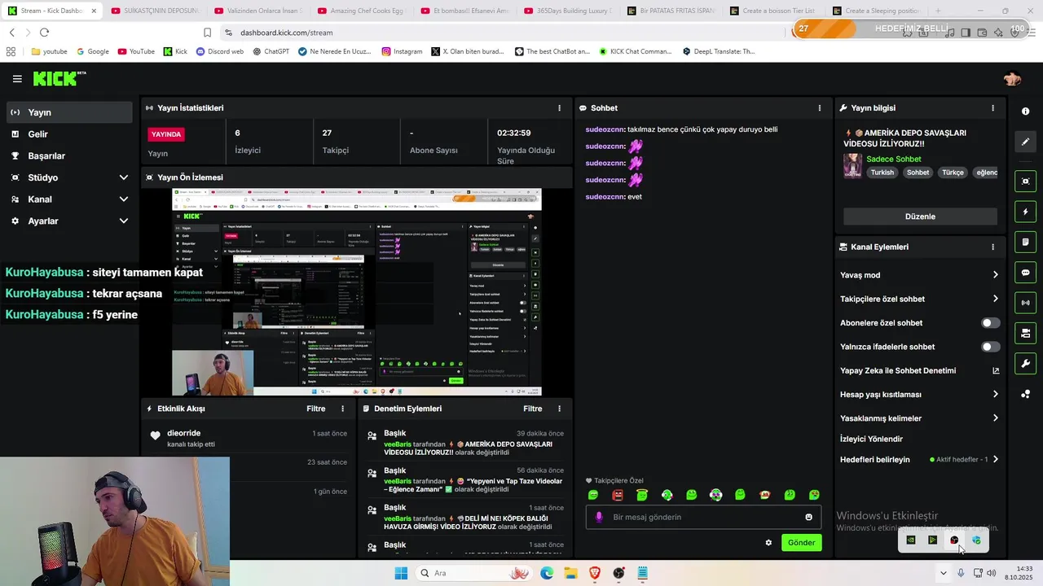Click the document note icon in right toolbar
Image resolution: width=1043 pixels, height=586 pixels.
coord(1025,242)
